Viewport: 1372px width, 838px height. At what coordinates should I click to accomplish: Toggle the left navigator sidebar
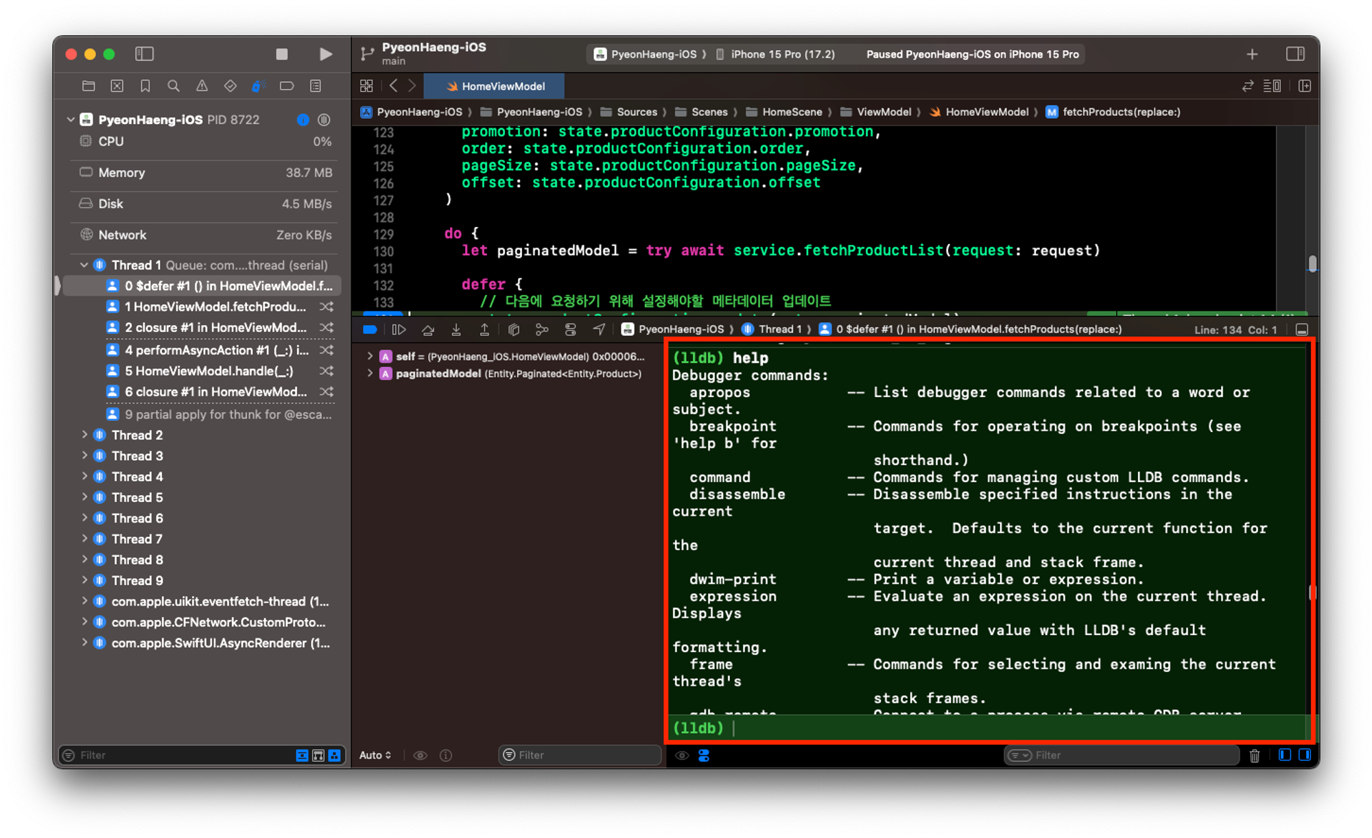[x=144, y=54]
